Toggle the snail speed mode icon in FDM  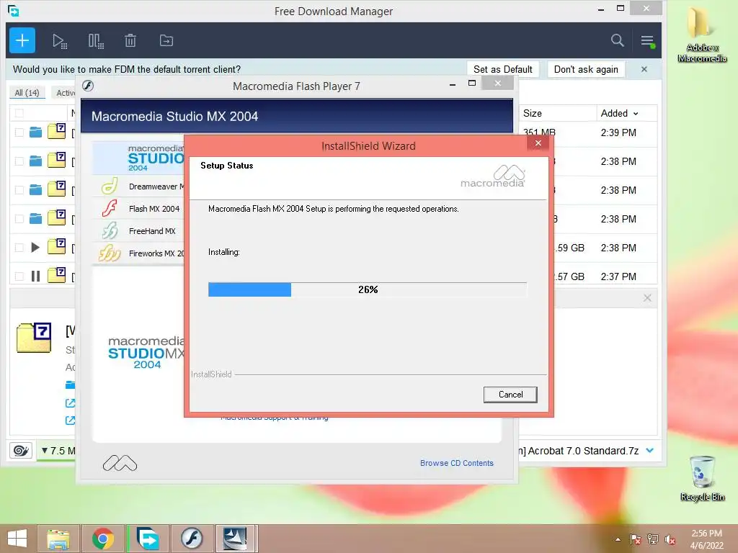21,451
